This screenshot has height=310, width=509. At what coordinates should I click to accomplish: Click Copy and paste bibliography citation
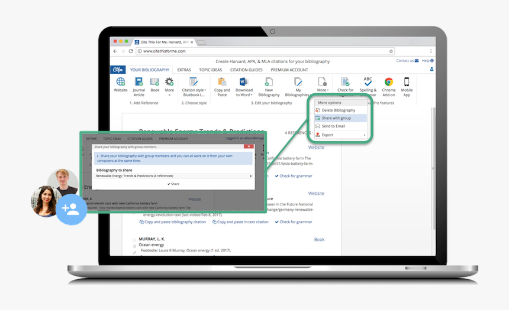(173, 222)
